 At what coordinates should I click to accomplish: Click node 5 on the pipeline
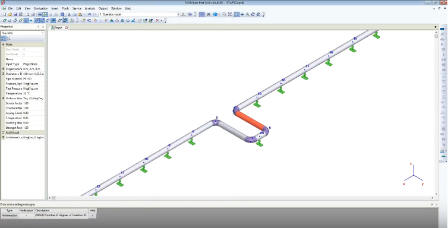pyautogui.click(x=216, y=122)
